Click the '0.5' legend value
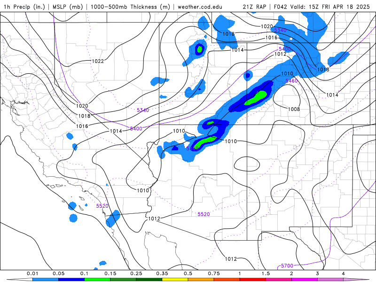Viewport: 376px width, 282px height. (188, 274)
